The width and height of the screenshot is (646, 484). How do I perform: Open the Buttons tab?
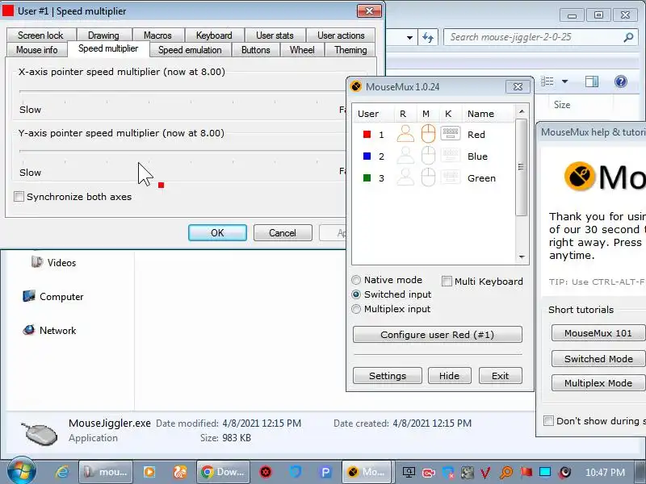tap(256, 50)
